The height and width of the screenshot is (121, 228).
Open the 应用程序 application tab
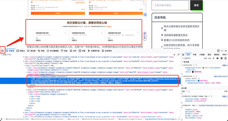[107, 51]
